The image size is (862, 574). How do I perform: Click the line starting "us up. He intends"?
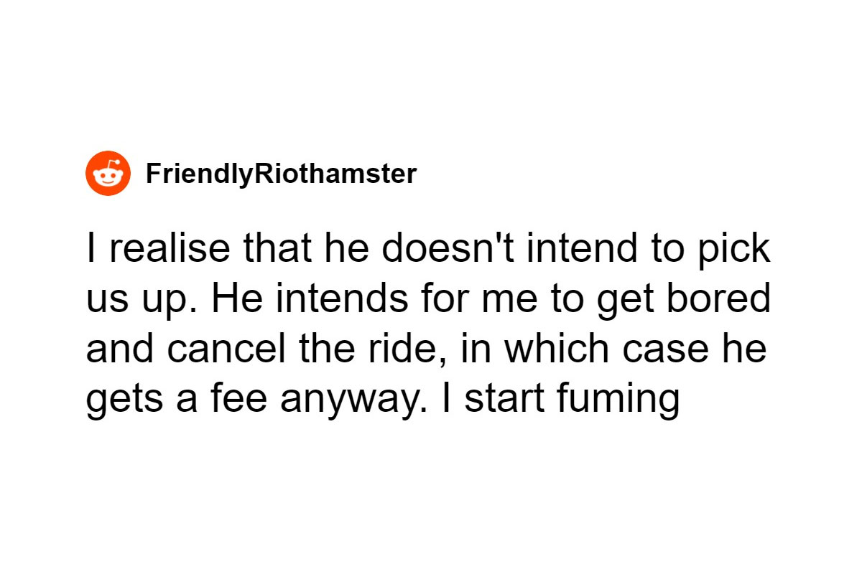pyautogui.click(x=428, y=298)
